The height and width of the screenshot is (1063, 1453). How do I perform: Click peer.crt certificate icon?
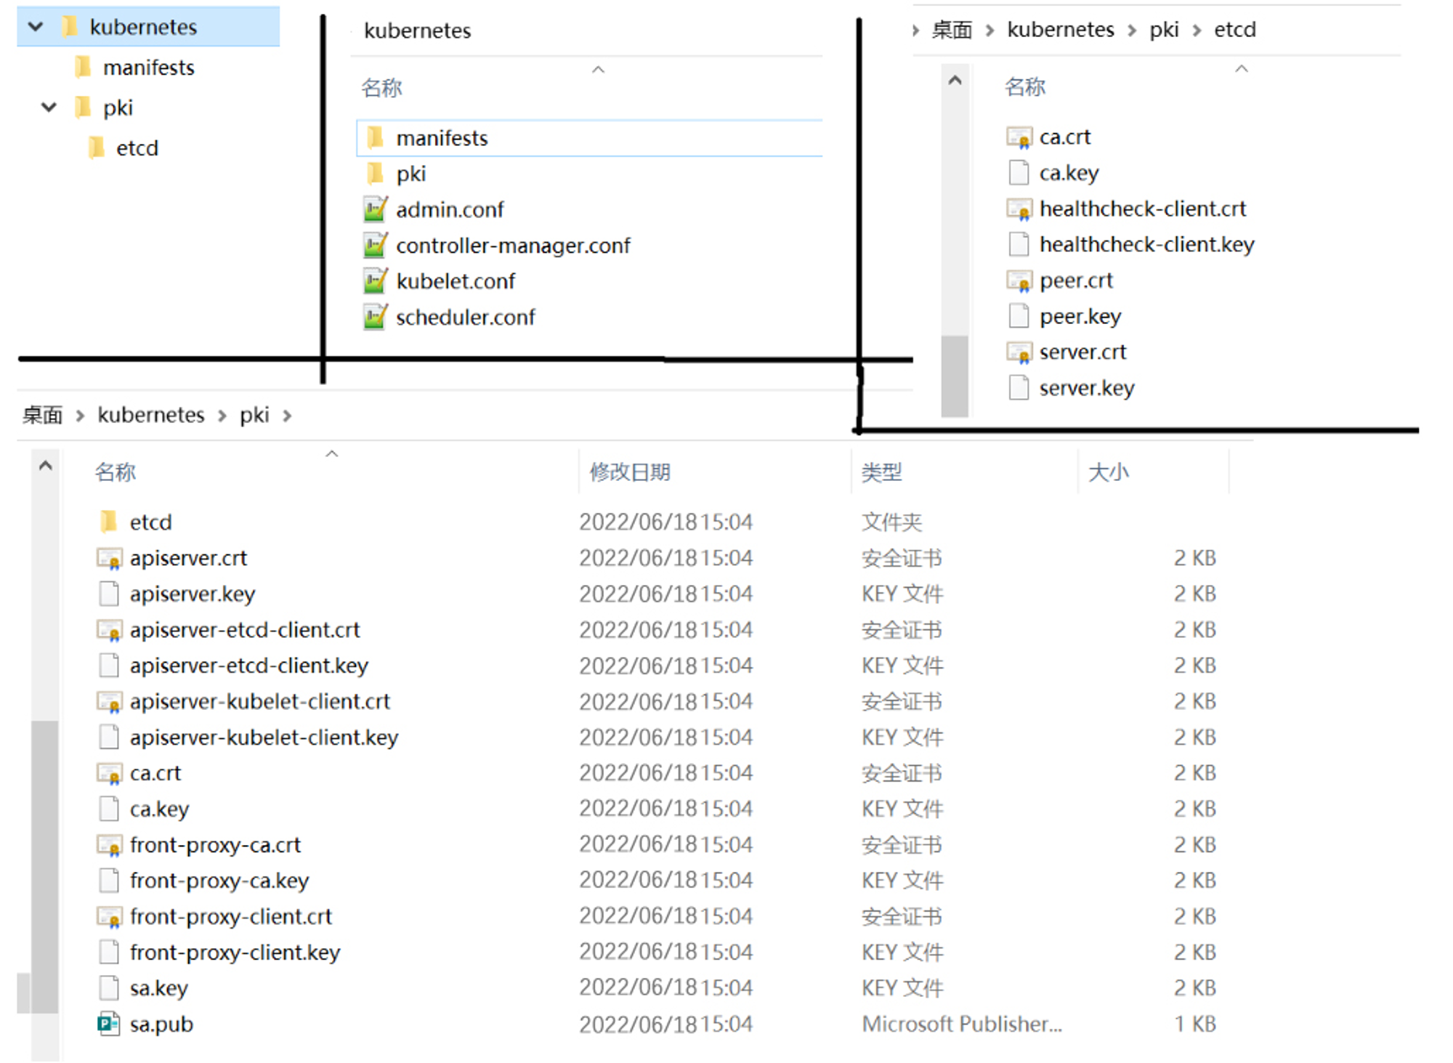point(1019,280)
